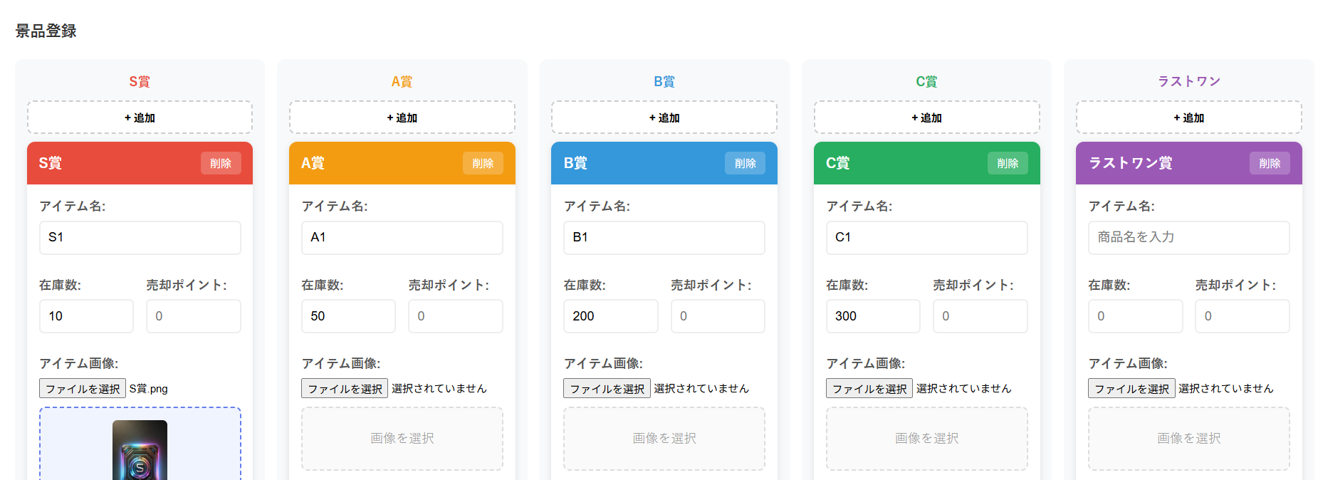Click the 売却ポイント field in B賞 card
This screenshot has width=1318, height=480.
pyautogui.click(x=717, y=316)
